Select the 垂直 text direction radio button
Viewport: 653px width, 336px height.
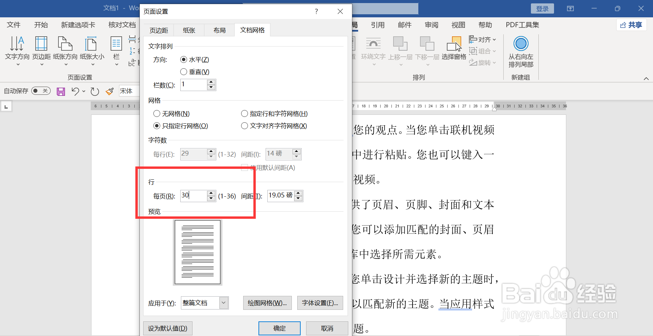click(184, 71)
